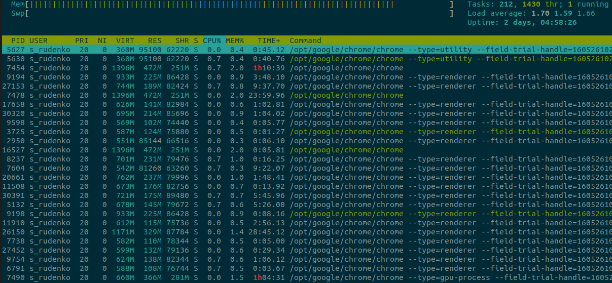Click the VIRT value 599M
The width and height of the screenshot is (612, 283).
[x=125, y=250]
